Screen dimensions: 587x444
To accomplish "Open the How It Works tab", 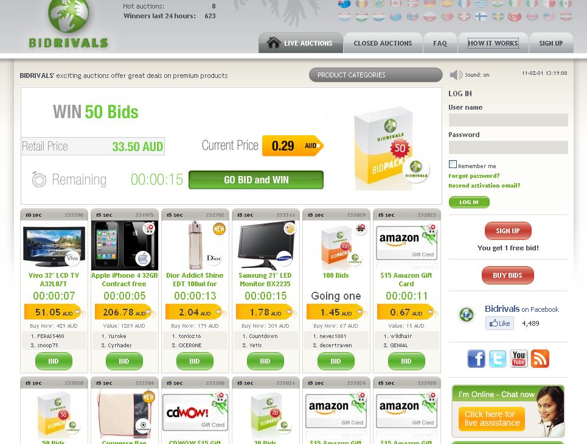I will click(x=493, y=43).
